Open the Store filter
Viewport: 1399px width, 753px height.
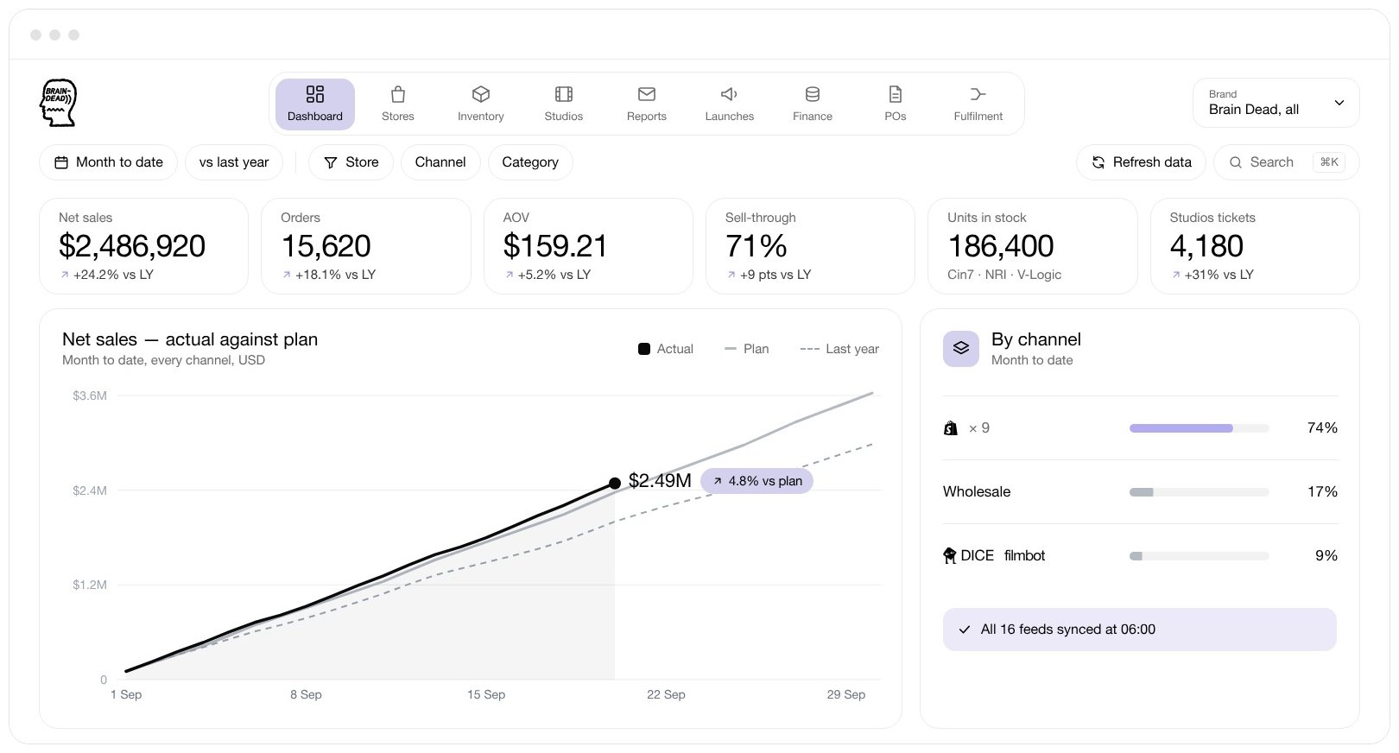[351, 162]
